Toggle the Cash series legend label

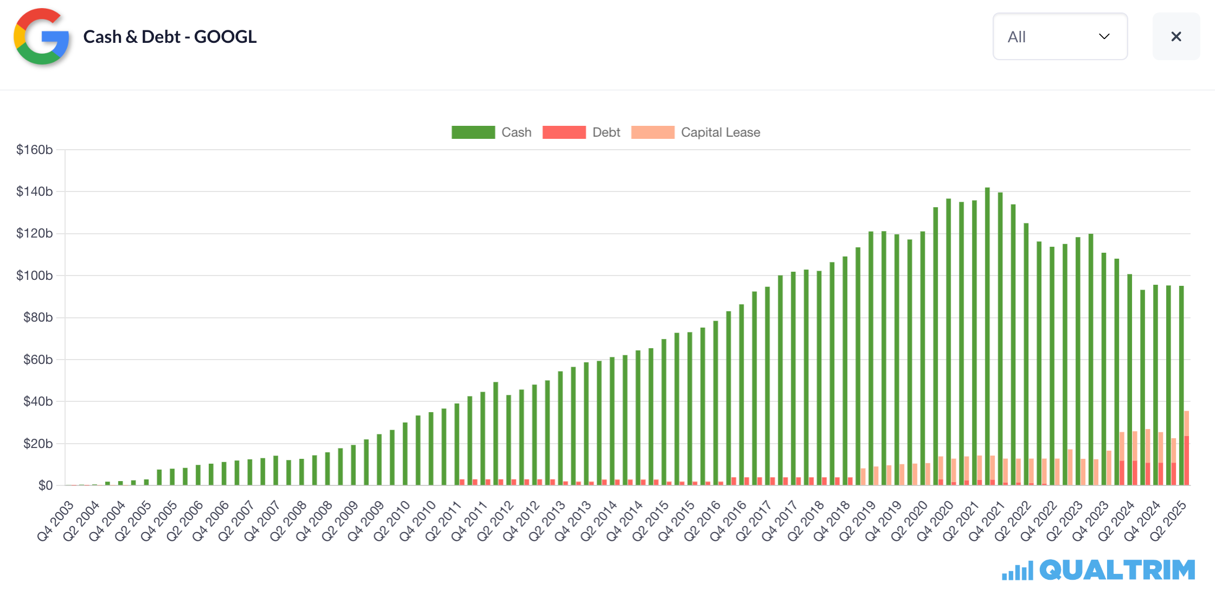516,132
